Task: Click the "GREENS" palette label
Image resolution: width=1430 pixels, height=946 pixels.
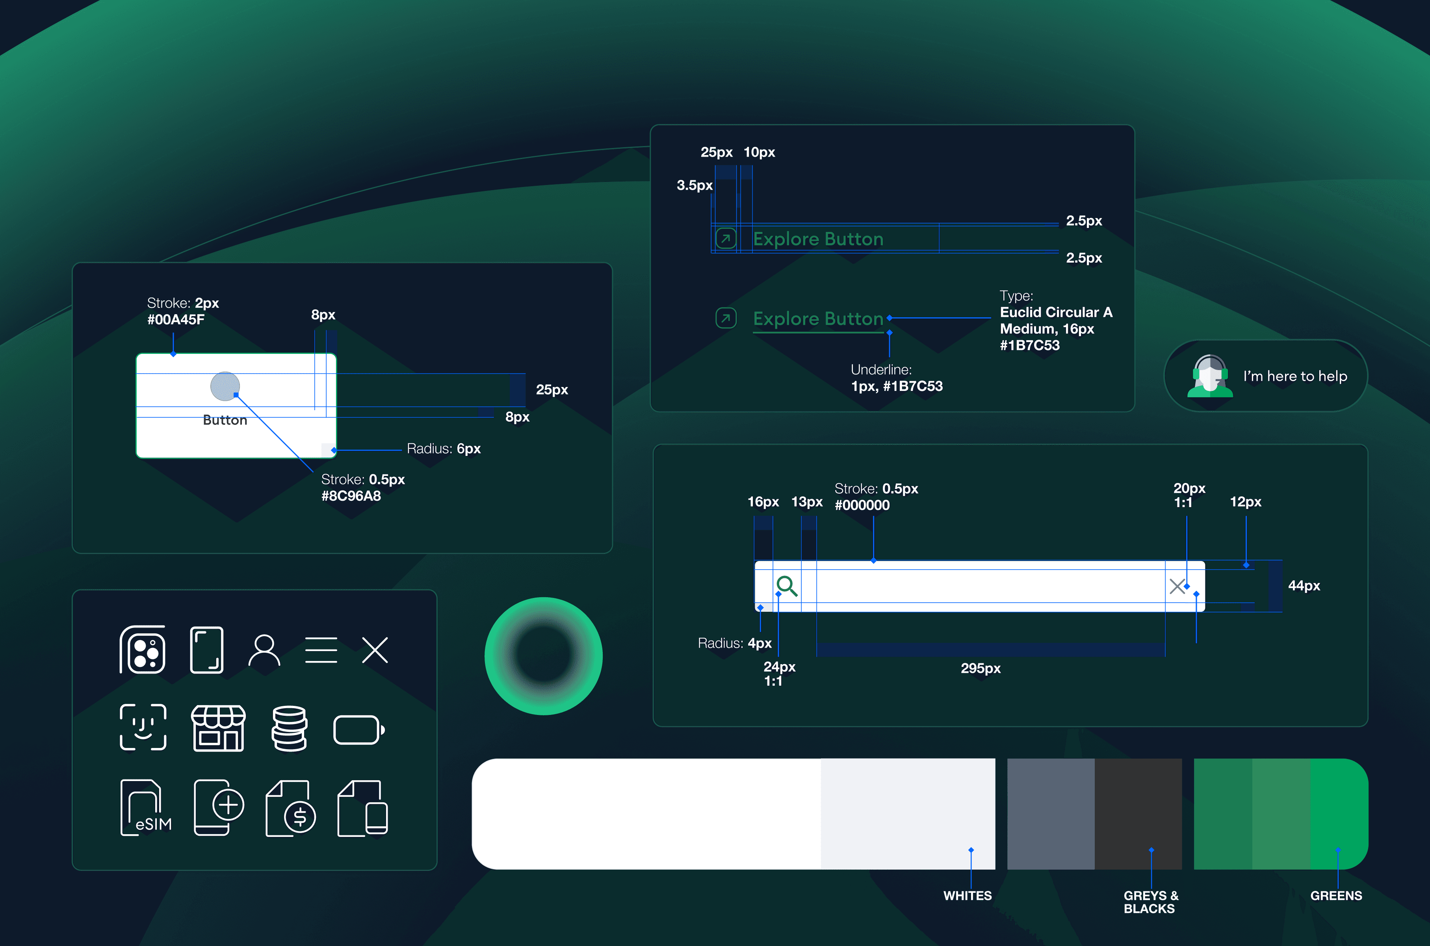Action: [1336, 896]
